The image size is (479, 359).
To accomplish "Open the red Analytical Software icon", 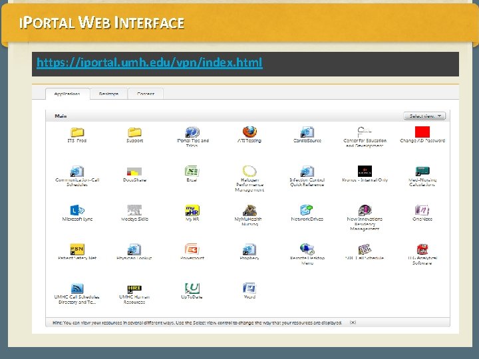I will (422, 249).
